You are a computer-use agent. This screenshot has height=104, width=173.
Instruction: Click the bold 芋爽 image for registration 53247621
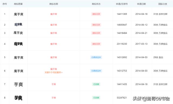click(x=18, y=98)
